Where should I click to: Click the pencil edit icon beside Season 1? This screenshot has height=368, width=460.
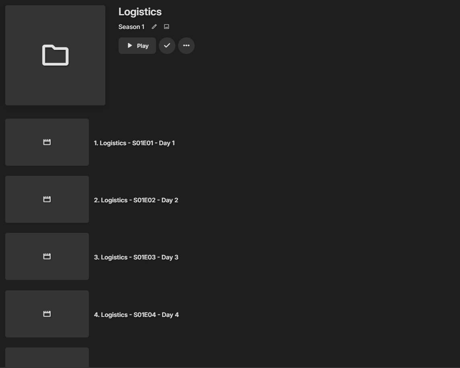pyautogui.click(x=154, y=27)
